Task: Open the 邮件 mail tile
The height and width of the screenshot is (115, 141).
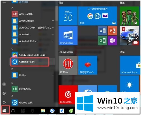Action: (98, 16)
